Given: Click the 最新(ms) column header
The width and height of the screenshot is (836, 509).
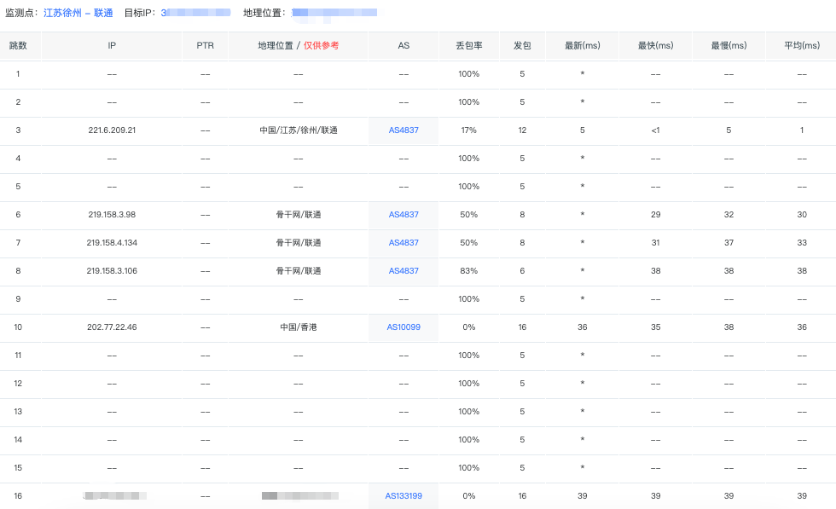Looking at the screenshot, I should coord(582,45).
